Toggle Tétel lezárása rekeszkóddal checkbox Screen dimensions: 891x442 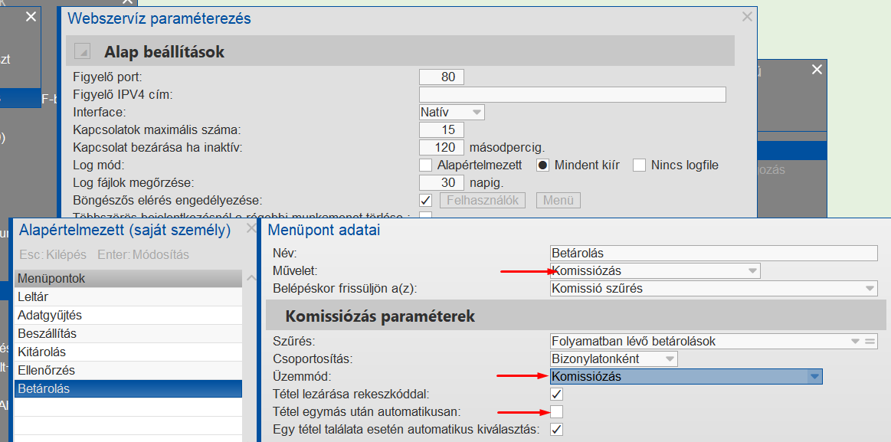click(x=556, y=394)
